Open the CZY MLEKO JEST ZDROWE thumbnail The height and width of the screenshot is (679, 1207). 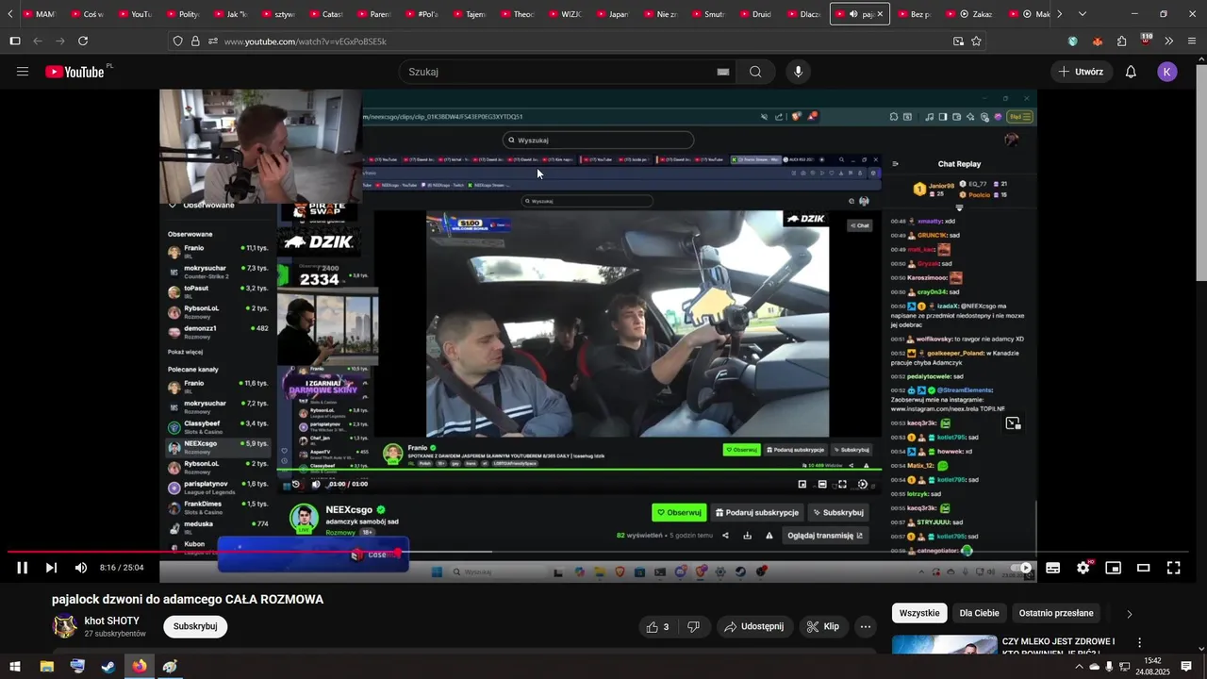(x=944, y=645)
